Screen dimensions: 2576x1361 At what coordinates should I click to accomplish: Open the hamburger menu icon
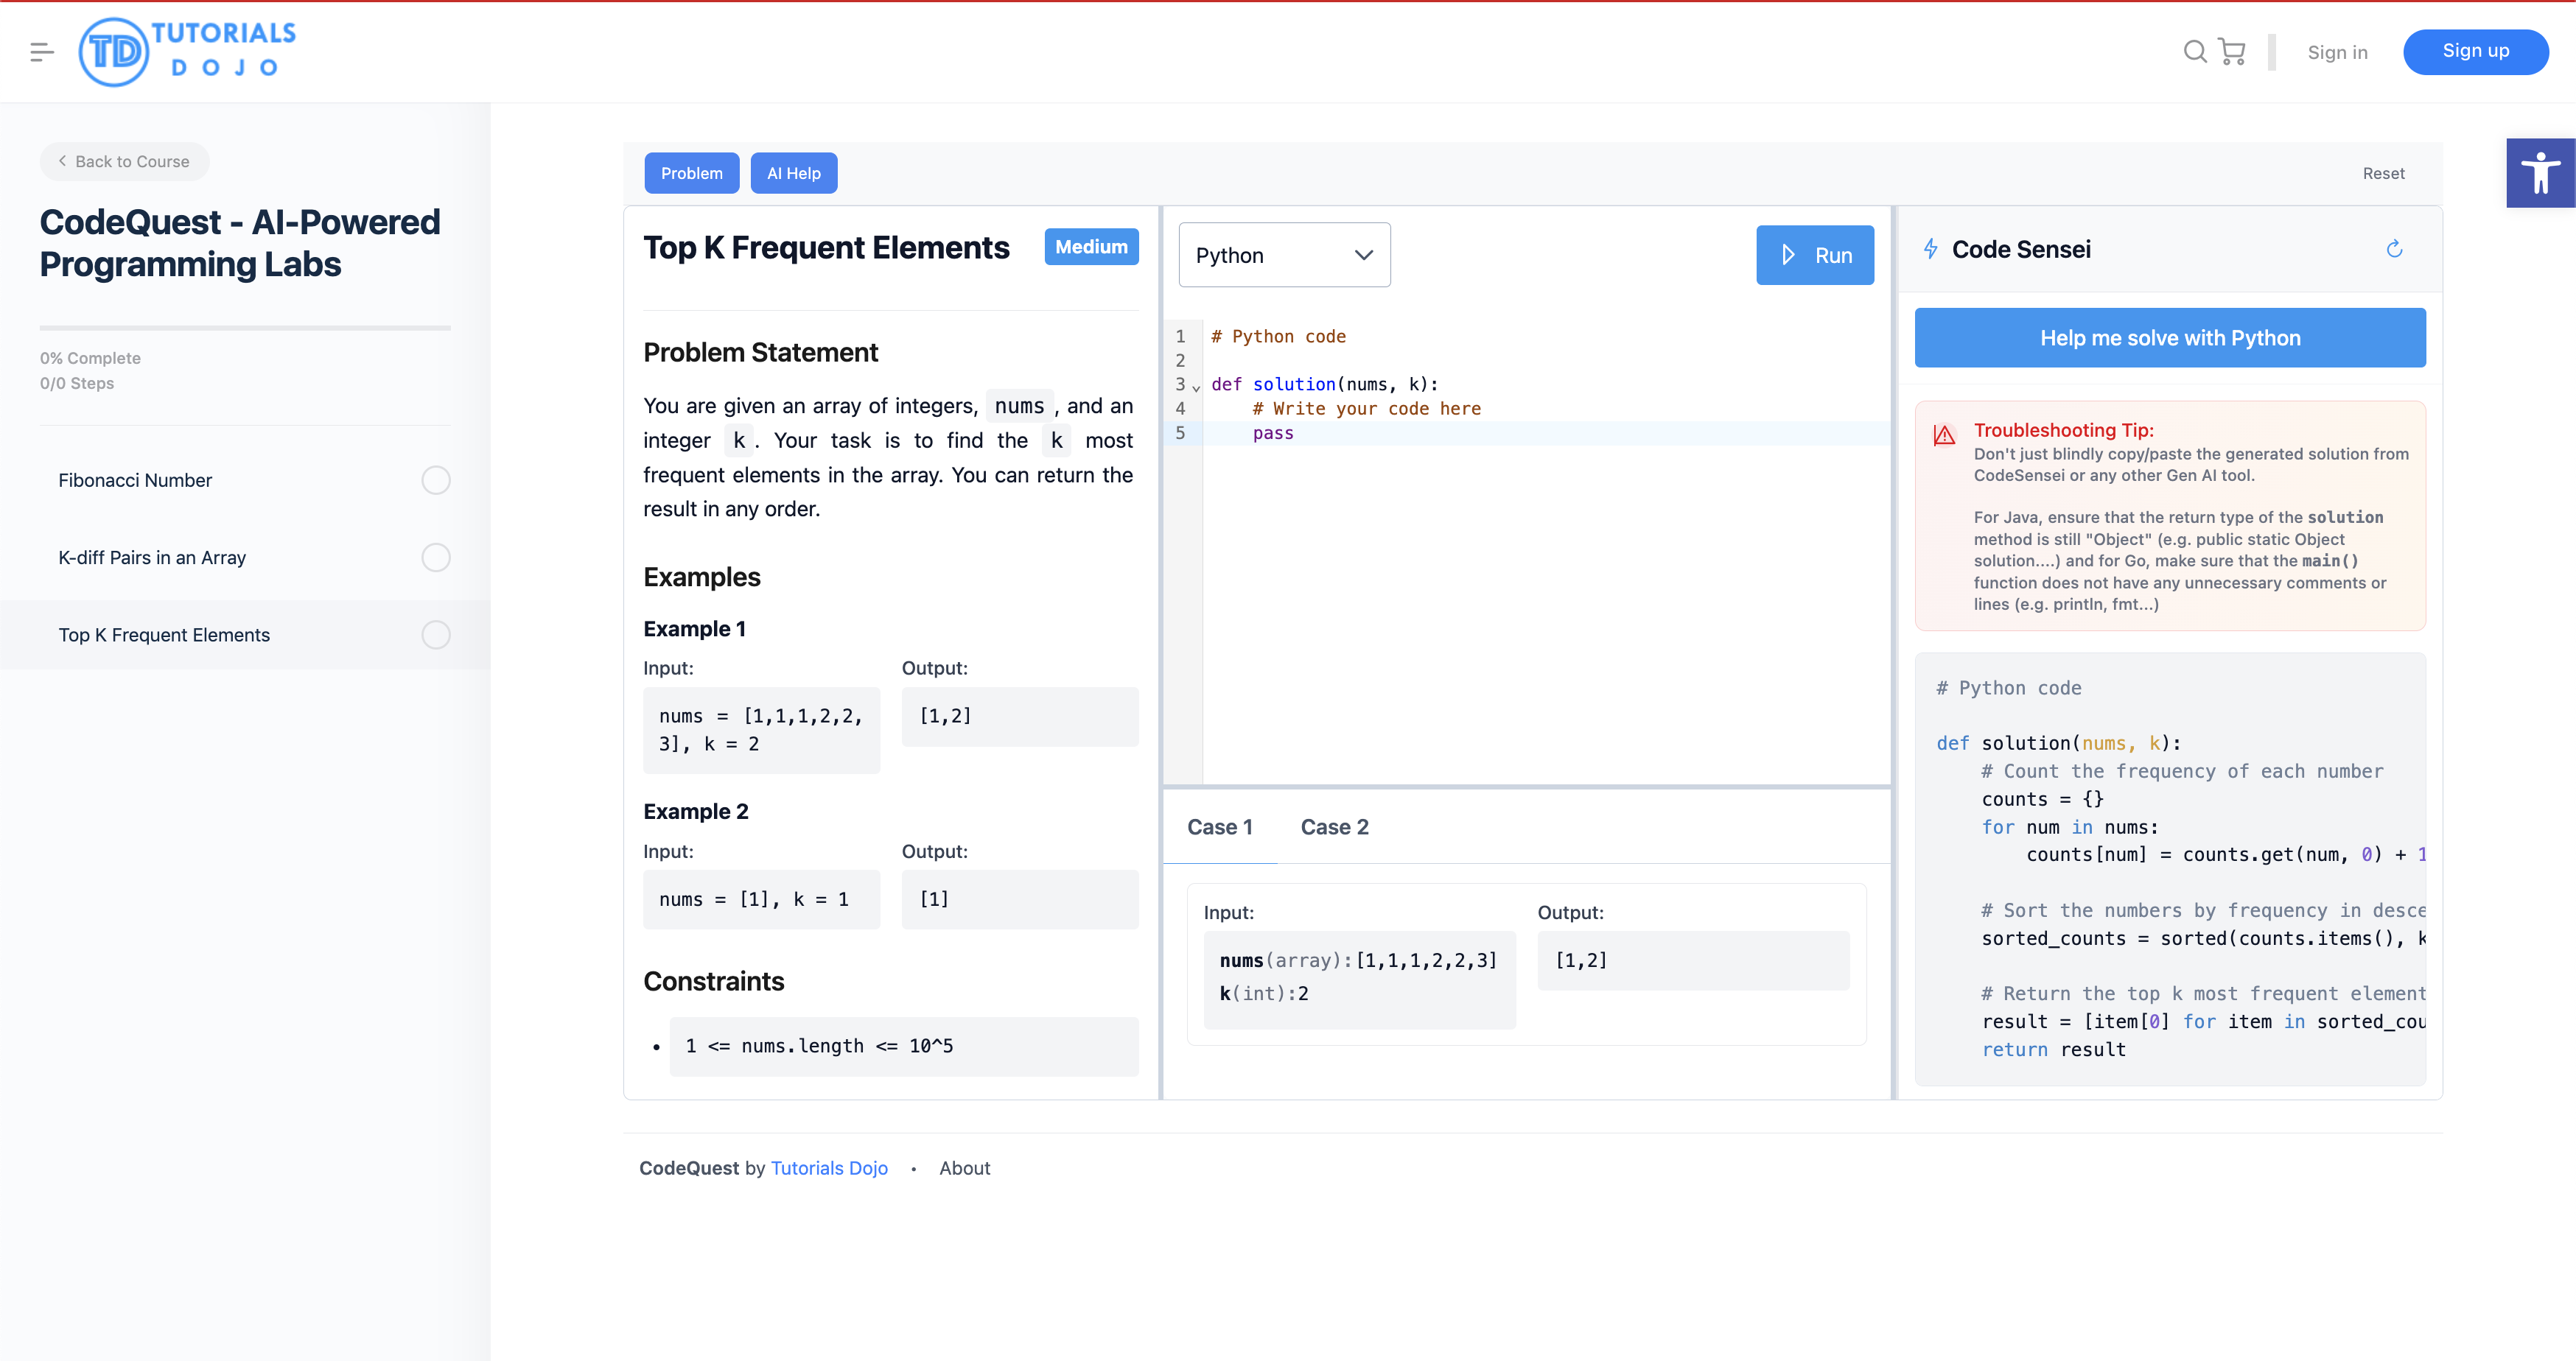point(41,52)
